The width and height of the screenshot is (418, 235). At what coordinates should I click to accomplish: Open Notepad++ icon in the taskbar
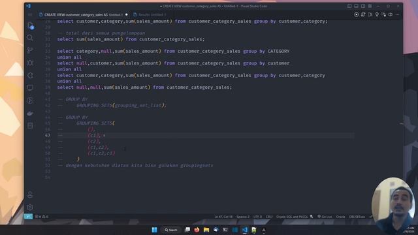[x=254, y=230]
